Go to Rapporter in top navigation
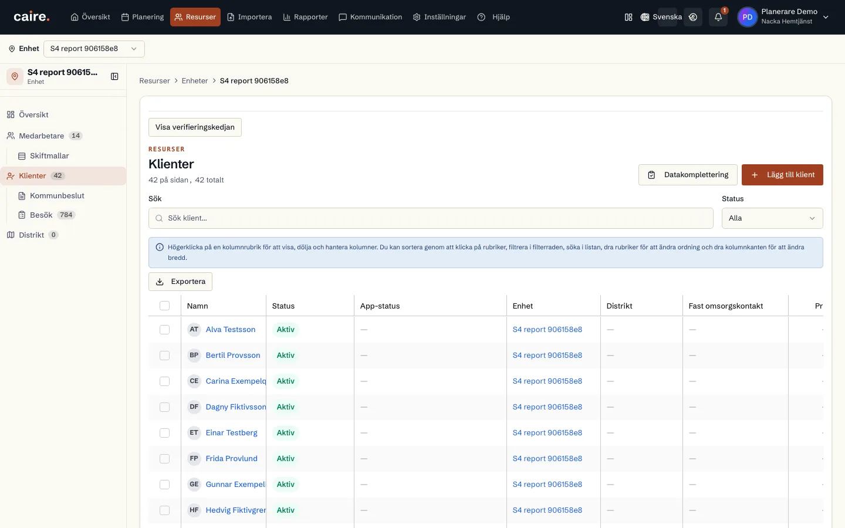The height and width of the screenshot is (528, 845). 306,17
